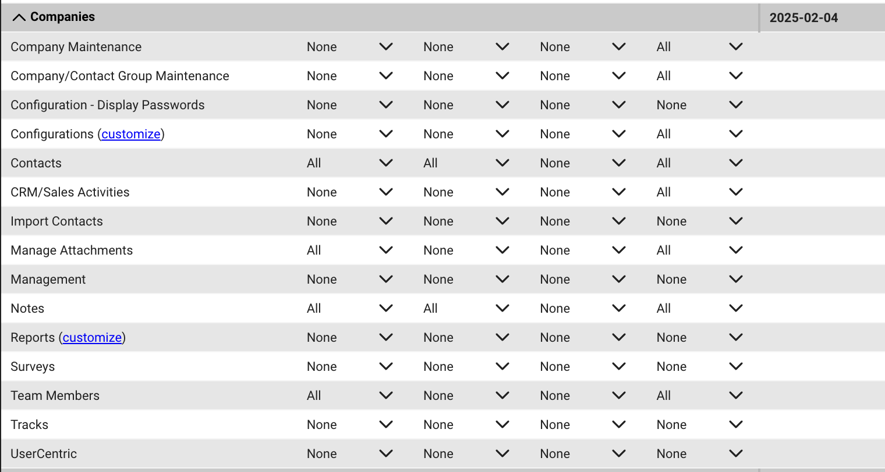Screen dimensions: 885x472
Task: Expand first dropdown in Team Members row
Action: [x=349, y=396]
